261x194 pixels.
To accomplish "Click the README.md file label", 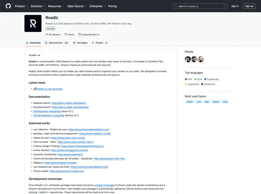I will 35,55.
